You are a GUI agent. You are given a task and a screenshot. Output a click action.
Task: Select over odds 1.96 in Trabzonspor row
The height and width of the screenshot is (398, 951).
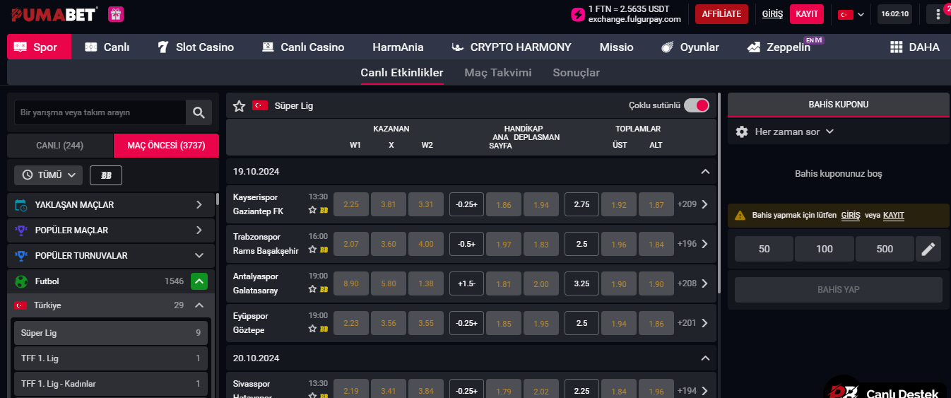pyautogui.click(x=619, y=244)
